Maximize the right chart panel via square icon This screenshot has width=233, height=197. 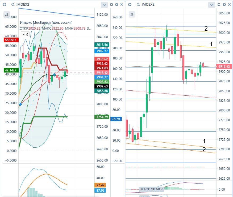point(219,5)
